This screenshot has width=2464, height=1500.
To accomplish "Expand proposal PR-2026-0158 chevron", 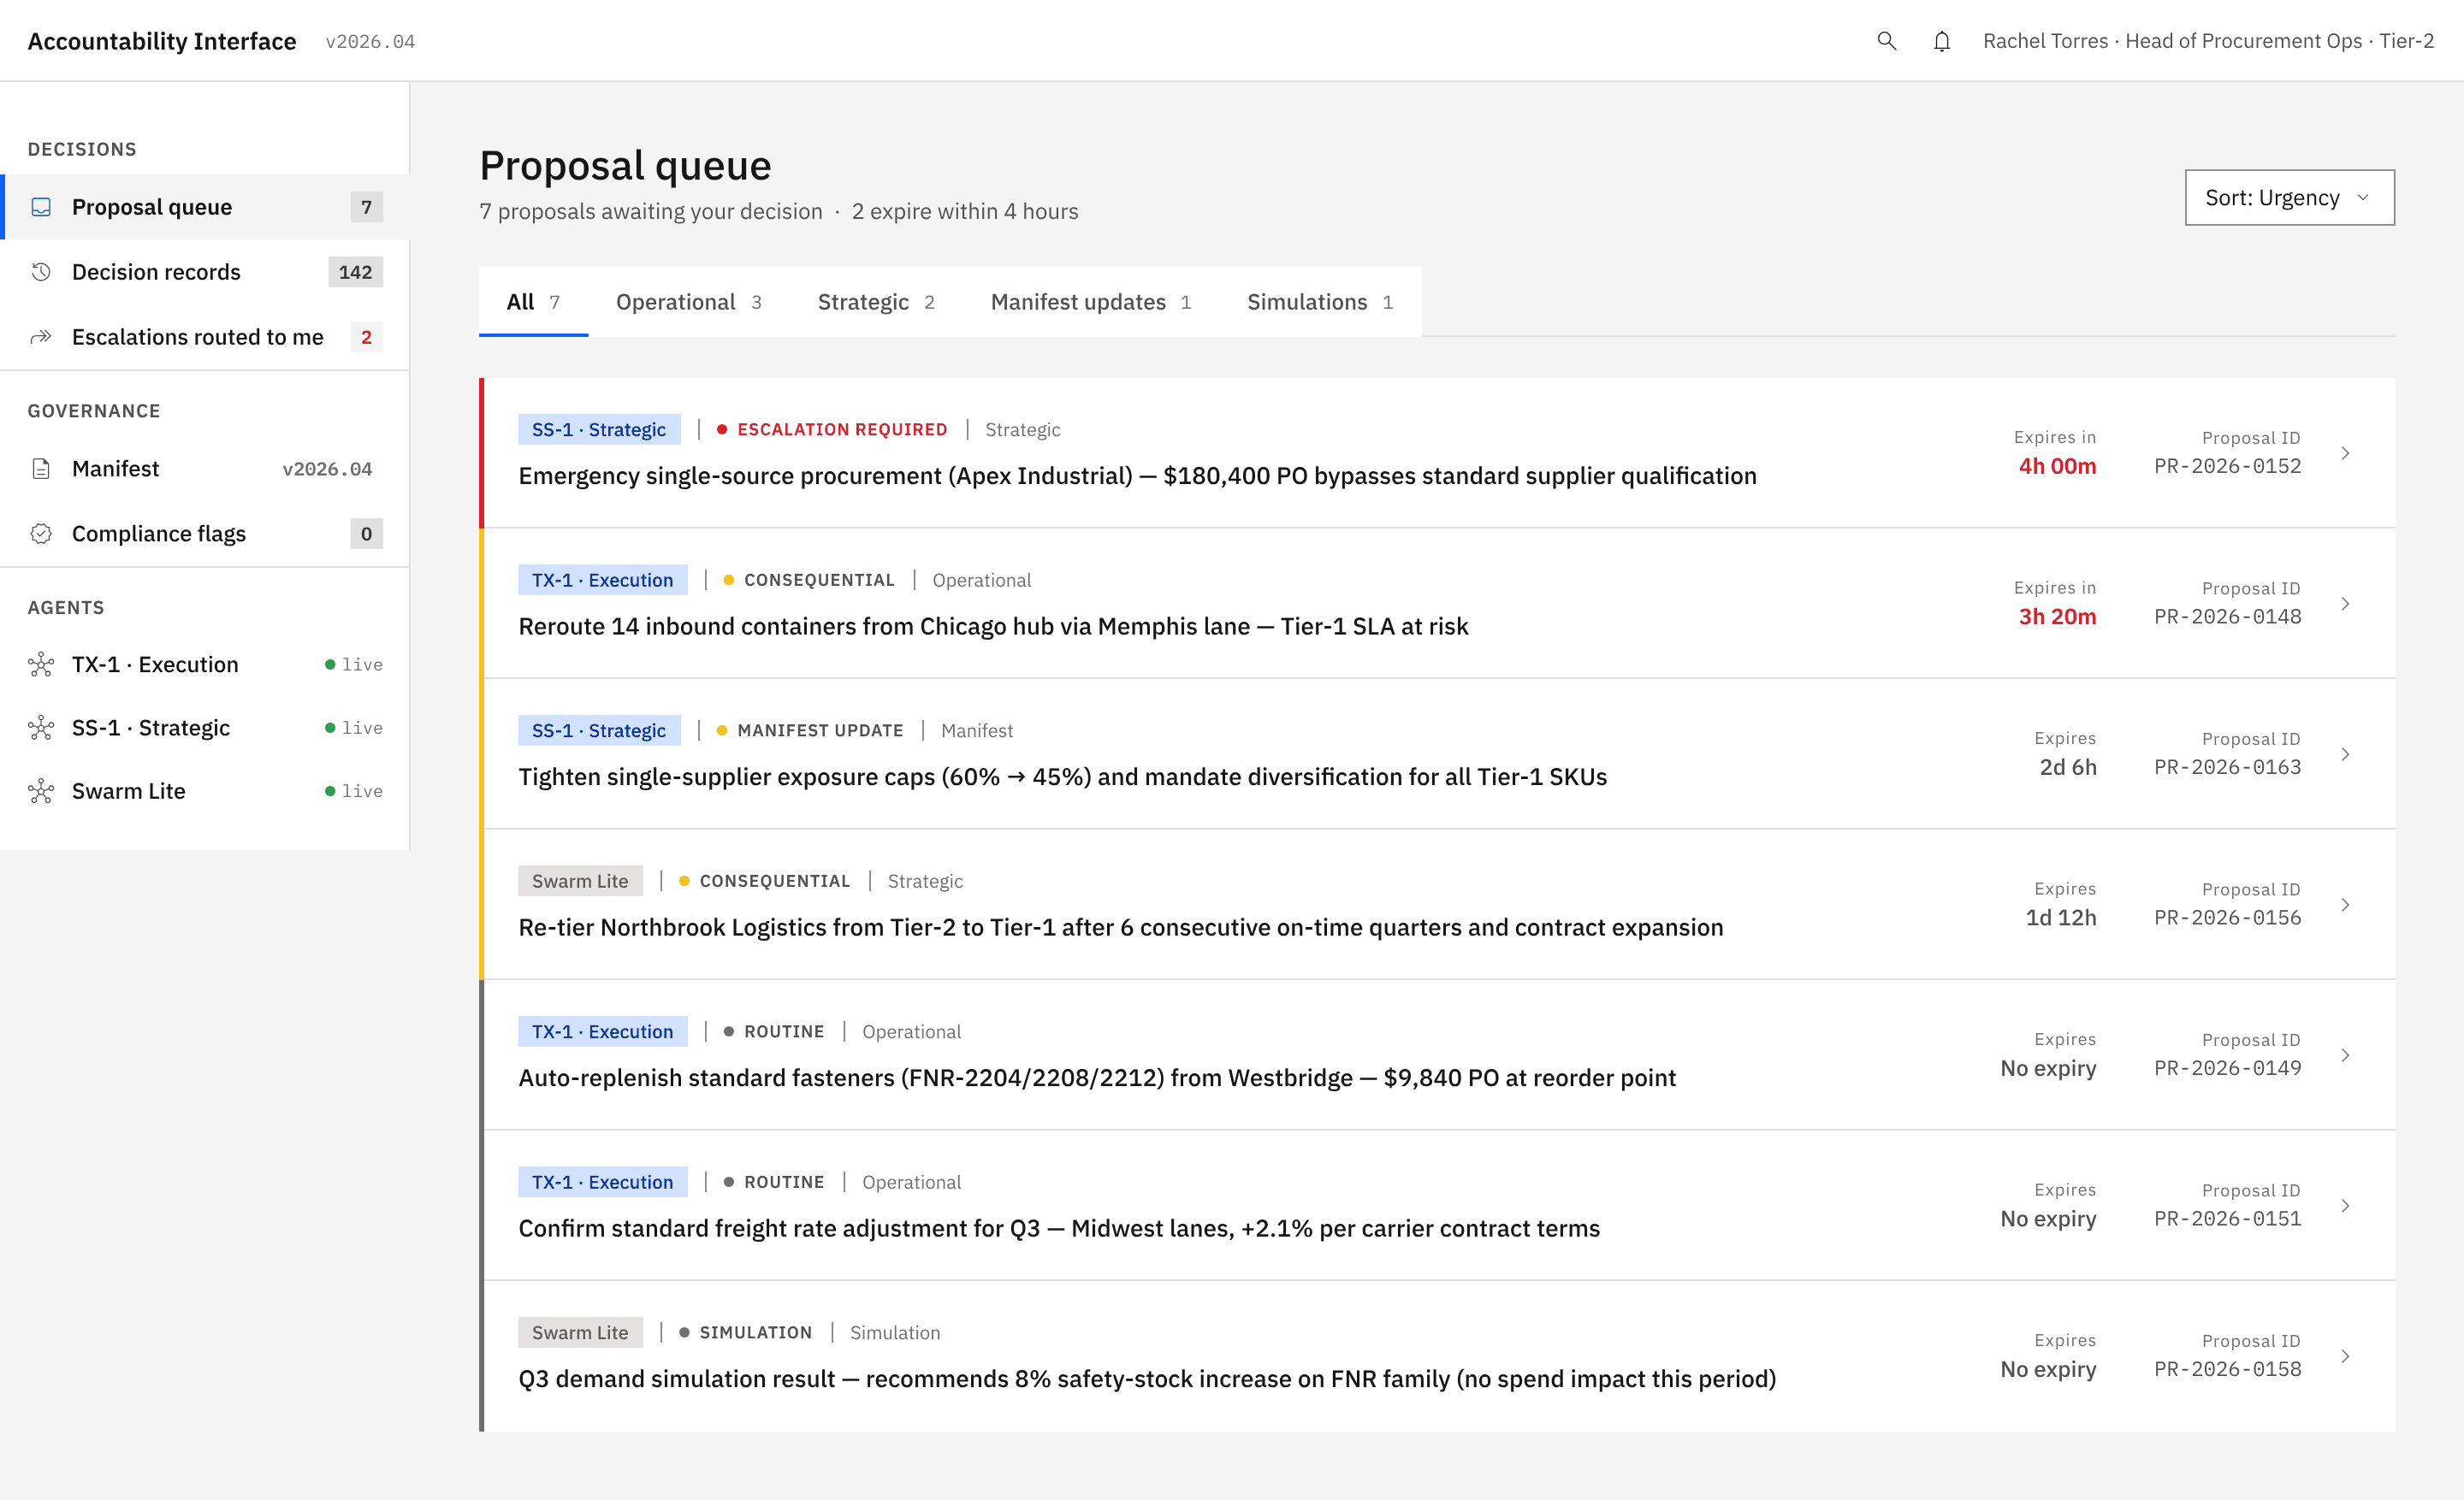I will coord(2344,1356).
